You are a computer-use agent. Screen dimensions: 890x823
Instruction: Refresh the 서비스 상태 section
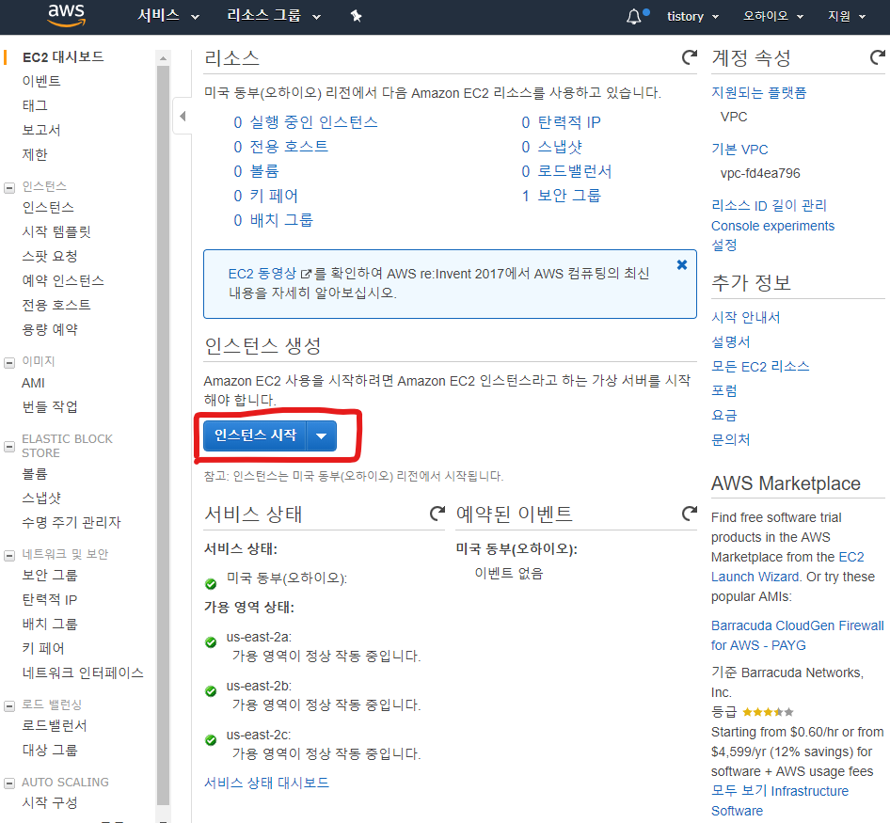437,514
